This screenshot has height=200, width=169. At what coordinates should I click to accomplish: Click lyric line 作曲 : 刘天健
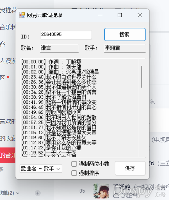coord(51,67)
